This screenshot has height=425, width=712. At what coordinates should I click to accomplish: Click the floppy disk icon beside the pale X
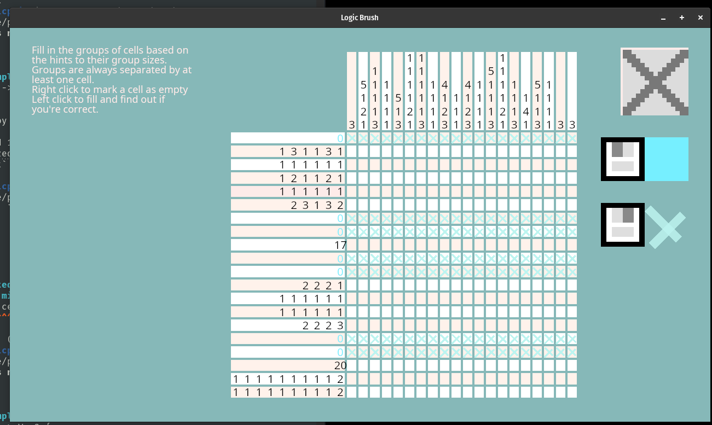click(x=623, y=225)
